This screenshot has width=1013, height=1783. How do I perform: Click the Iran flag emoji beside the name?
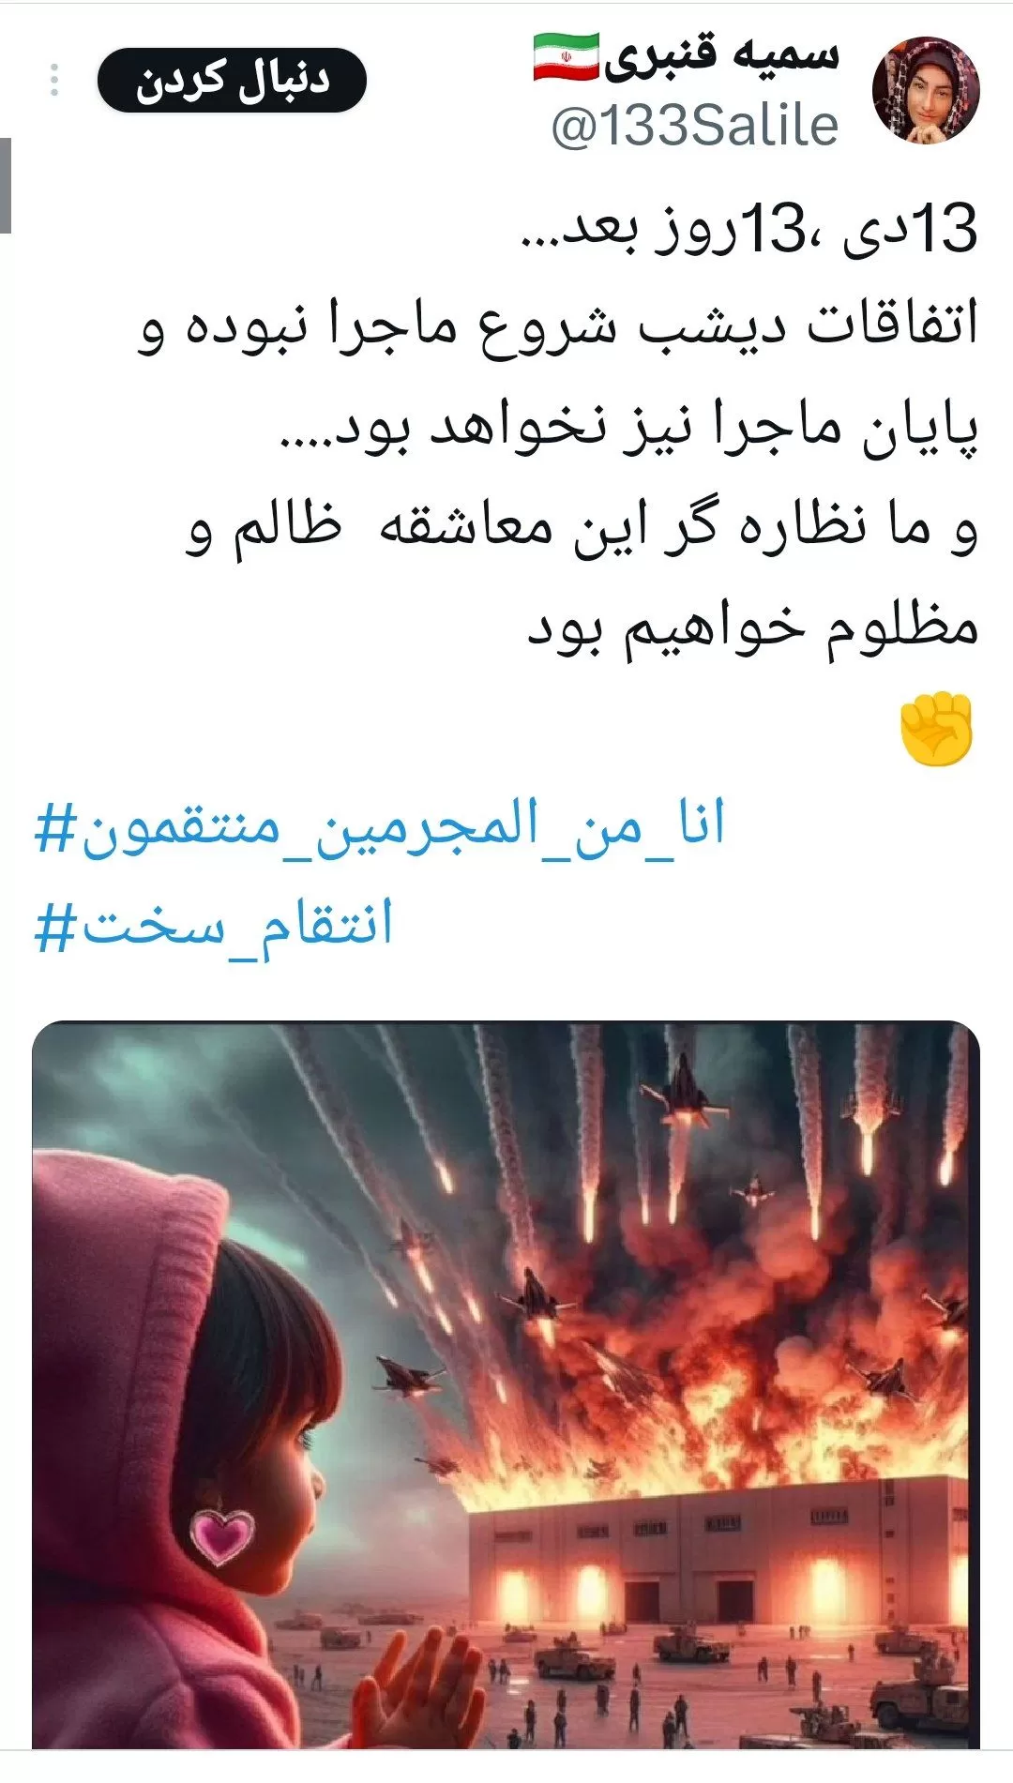(x=567, y=58)
